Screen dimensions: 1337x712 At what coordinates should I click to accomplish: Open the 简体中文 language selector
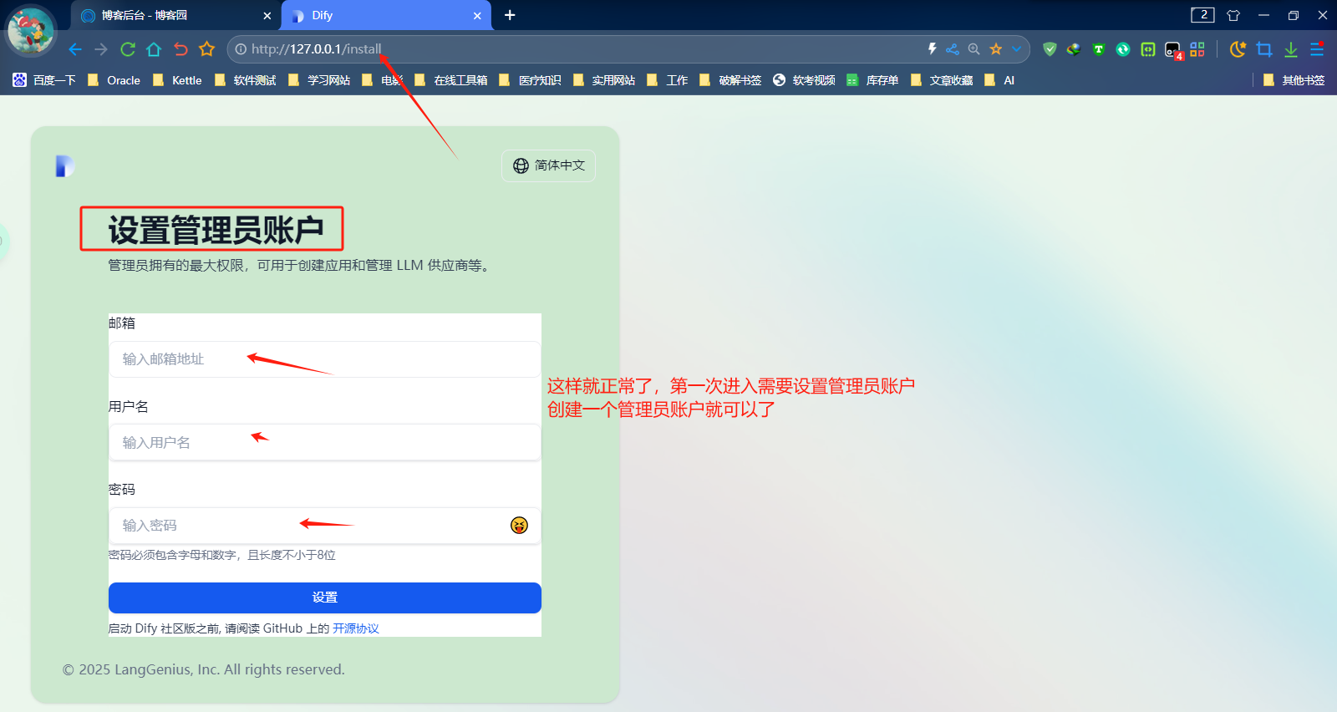tap(548, 165)
